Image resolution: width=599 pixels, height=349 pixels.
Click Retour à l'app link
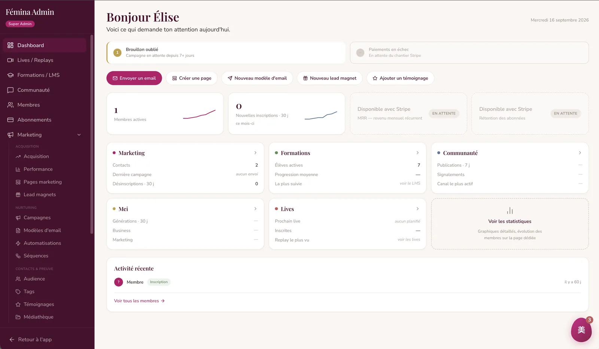[x=30, y=340]
